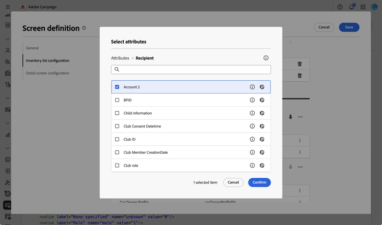Enable the Club Consent Datetime checkbox
This screenshot has width=382, height=225.
(117, 126)
